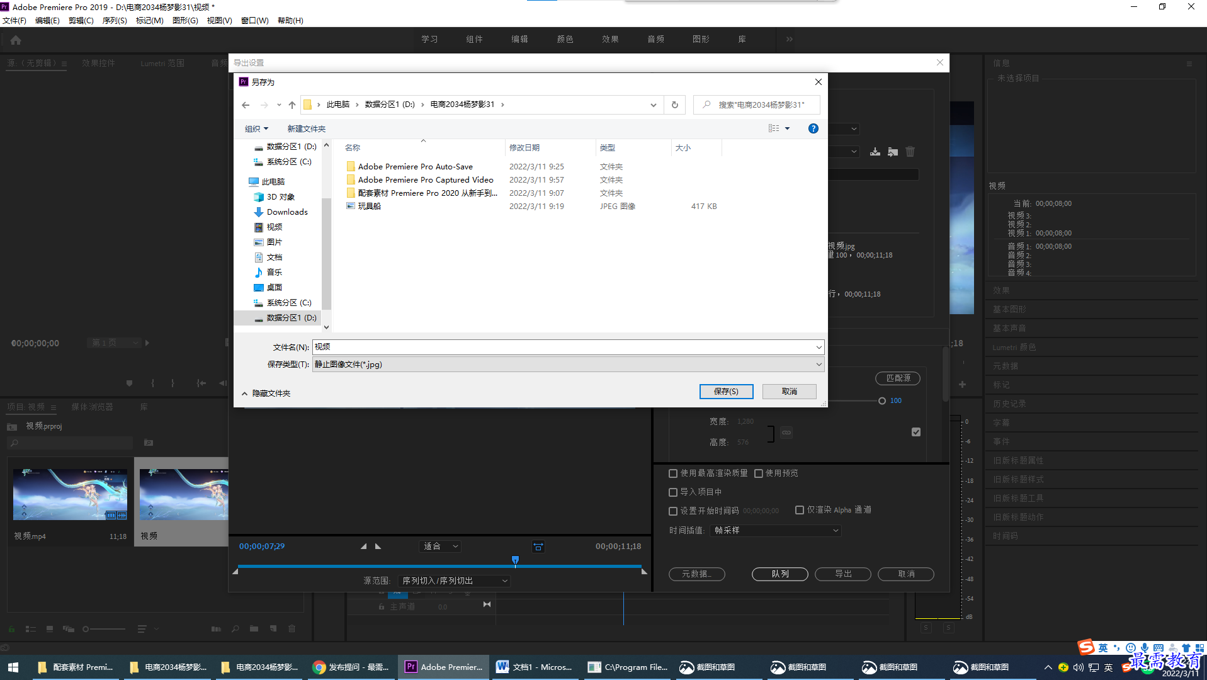1207x680 pixels.
Task: Check the 导入项目中 option
Action: [673, 492]
